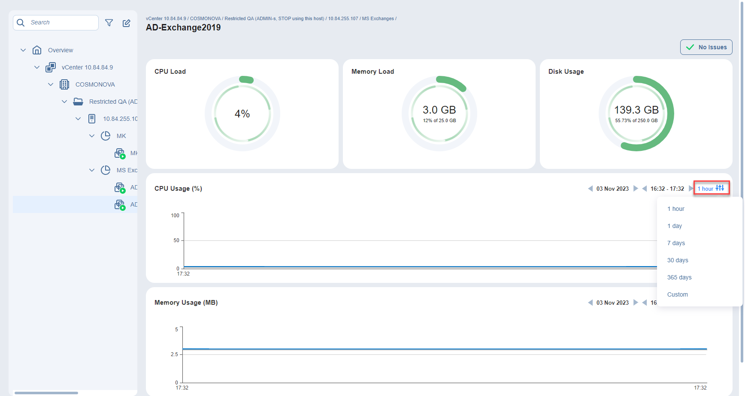Go to previous date in CPU Usage chart
Viewport: 745px width, 396px height.
point(590,189)
